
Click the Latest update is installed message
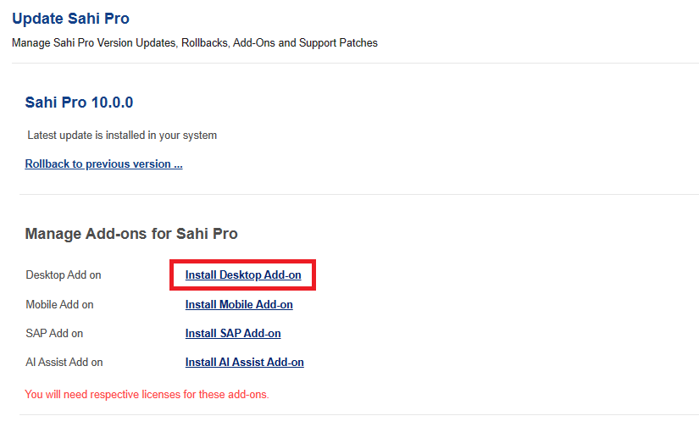[x=122, y=135]
